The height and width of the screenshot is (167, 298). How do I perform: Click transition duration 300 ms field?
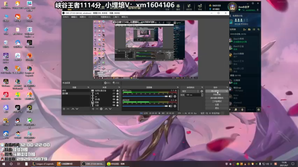tap(192, 95)
